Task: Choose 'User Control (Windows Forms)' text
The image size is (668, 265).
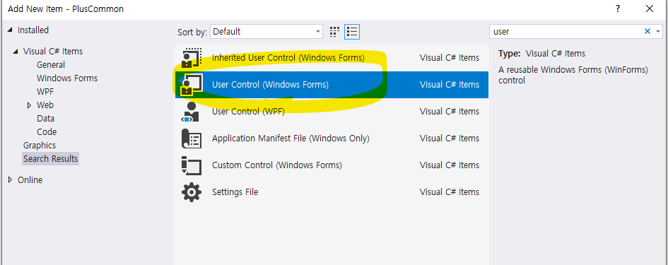Action: coord(271,84)
